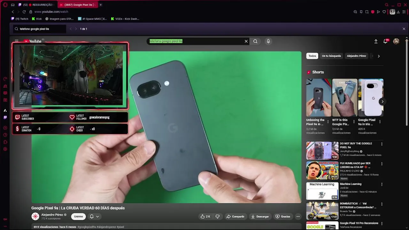Open YouTube notifications bell
Viewport: 409px width, 230px height.
(x=386, y=41)
